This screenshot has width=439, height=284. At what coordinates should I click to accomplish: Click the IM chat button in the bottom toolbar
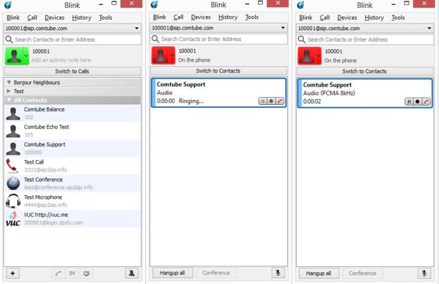point(72,273)
